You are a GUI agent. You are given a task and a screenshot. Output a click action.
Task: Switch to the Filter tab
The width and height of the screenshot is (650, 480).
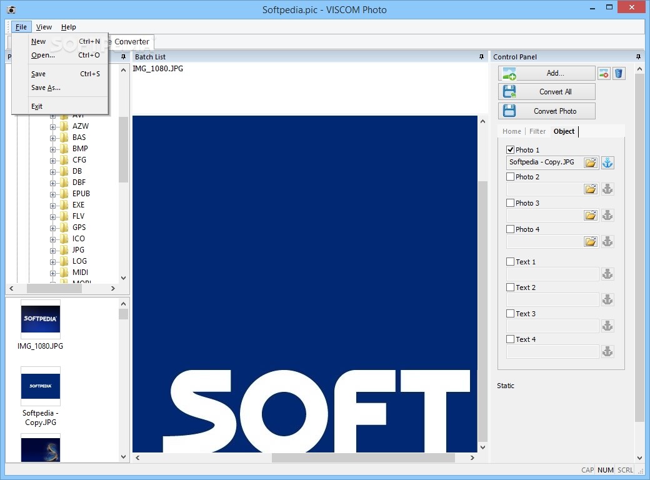tap(537, 131)
